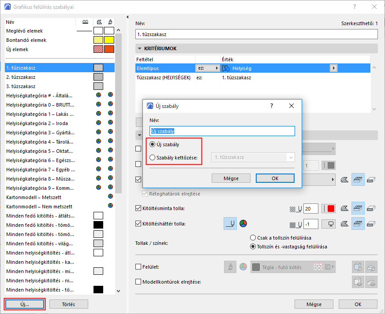Screen dimensions: 385x314
Task: Click the color wheel icon in Felület row
Action: (x=243, y=267)
